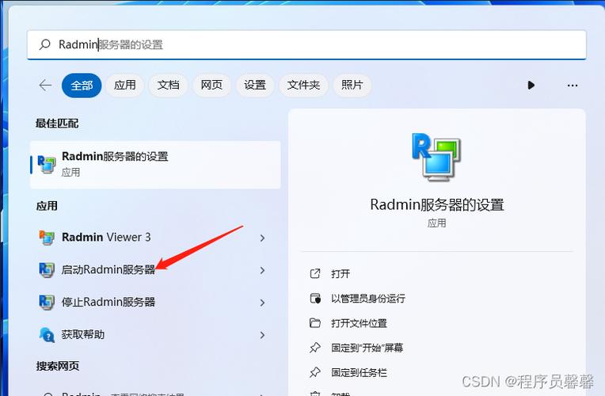The height and width of the screenshot is (396, 605).
Task: Show more filters with play arrow
Action: (x=531, y=86)
